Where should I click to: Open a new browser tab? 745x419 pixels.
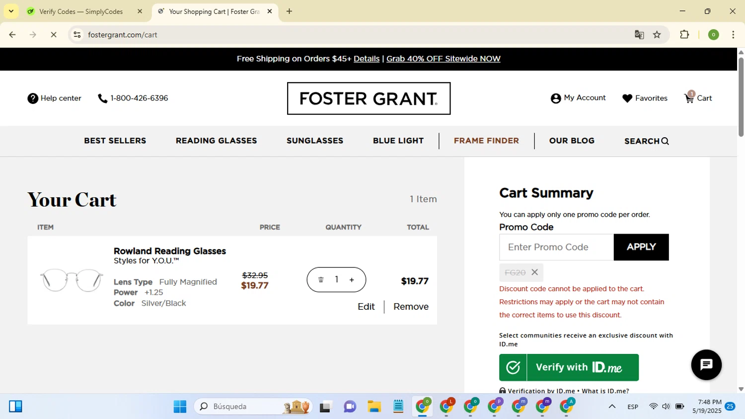(x=289, y=11)
